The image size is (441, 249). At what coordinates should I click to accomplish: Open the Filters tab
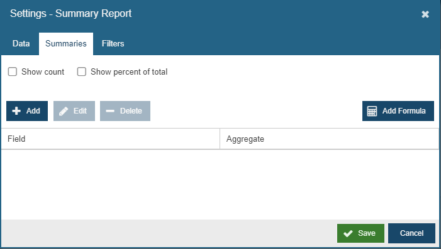pyautogui.click(x=113, y=43)
